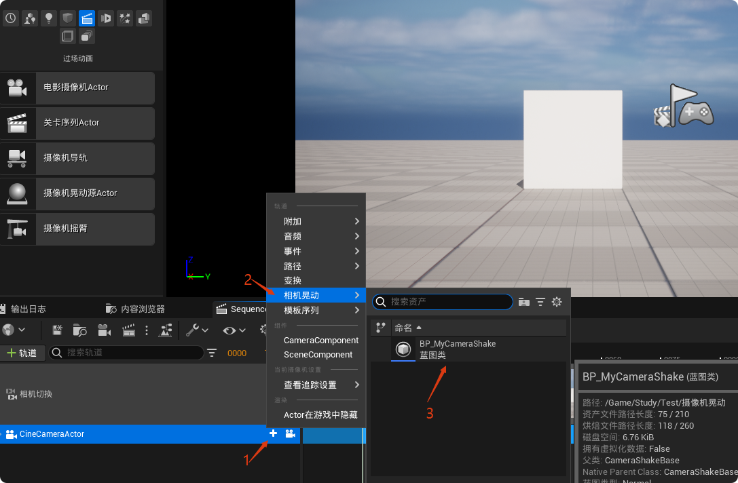
Task: Select the BP_MyCameraShake blueprint asset
Action: pyautogui.click(x=457, y=349)
